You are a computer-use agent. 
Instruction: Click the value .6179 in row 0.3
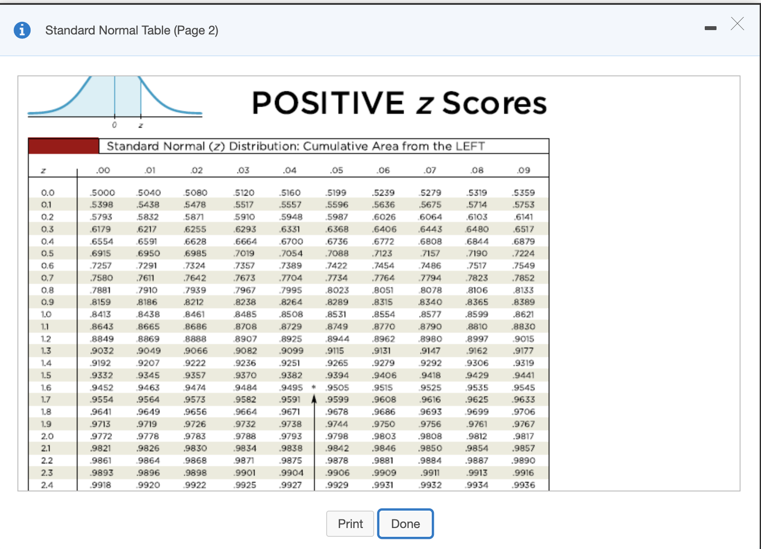(x=100, y=229)
